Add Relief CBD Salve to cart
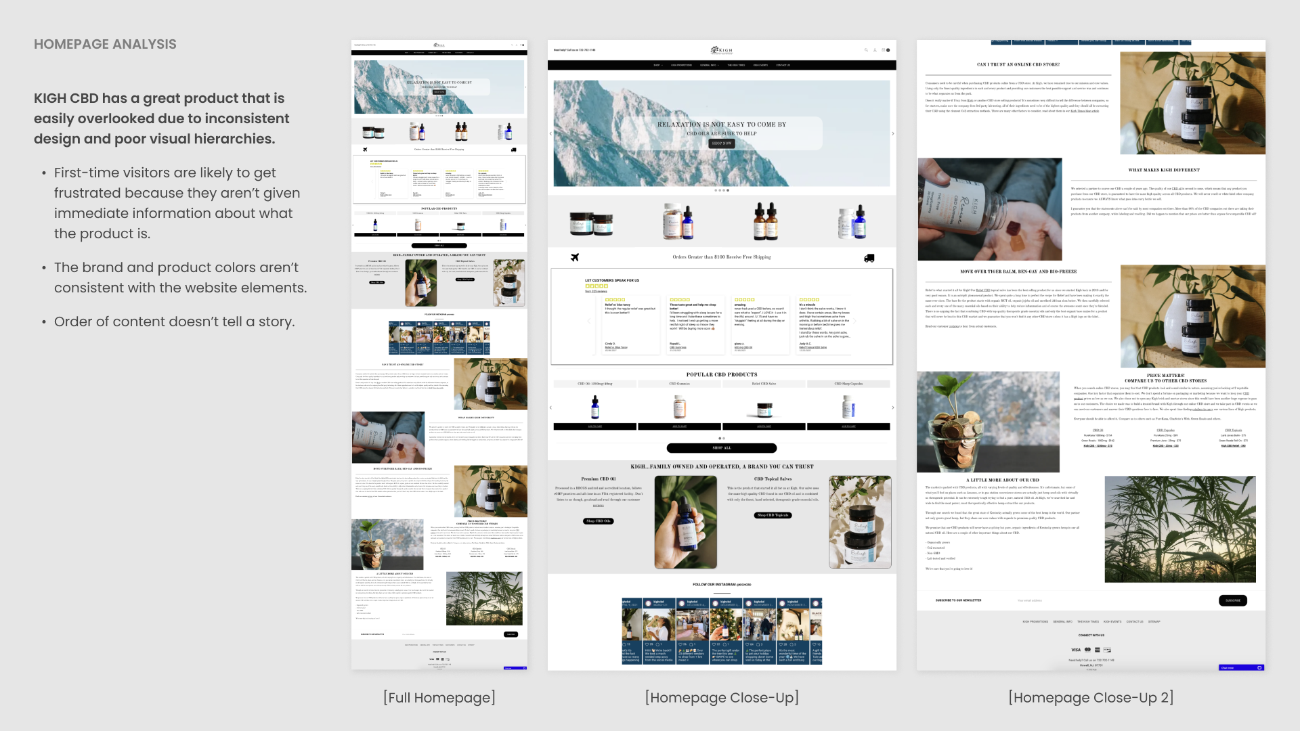The image size is (1300, 731). pyautogui.click(x=764, y=427)
